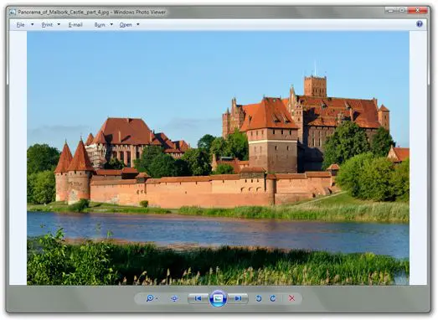Click the Malbork Castle photo
Viewport: 438px width, 320px height.
tap(218, 157)
